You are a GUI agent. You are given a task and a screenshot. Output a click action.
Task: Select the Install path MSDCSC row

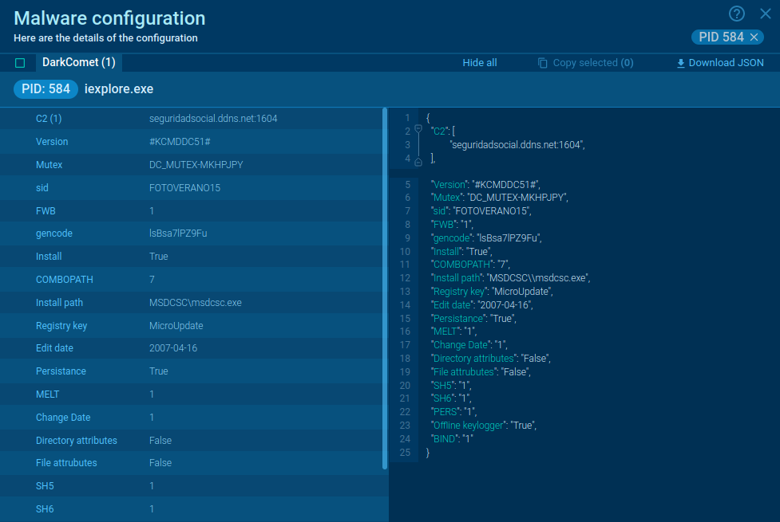pyautogui.click(x=192, y=302)
